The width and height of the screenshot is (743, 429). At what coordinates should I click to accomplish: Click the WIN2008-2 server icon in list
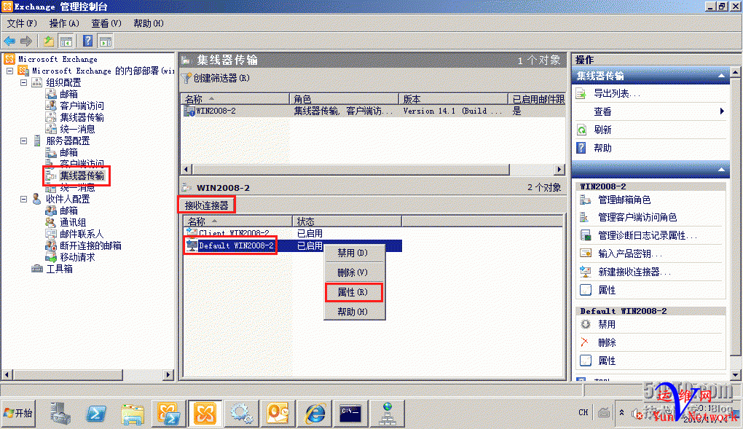pyautogui.click(x=189, y=111)
